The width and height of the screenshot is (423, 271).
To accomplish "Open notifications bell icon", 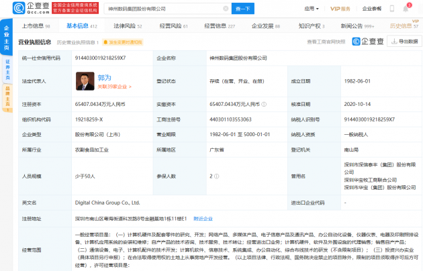I will coord(406,9).
